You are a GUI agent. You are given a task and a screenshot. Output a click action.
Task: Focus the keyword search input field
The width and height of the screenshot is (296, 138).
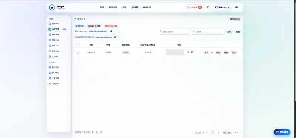175,32
